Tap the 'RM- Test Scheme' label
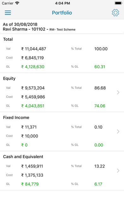Image resolution: width=124 pixels, height=220 pixels. click(62, 30)
